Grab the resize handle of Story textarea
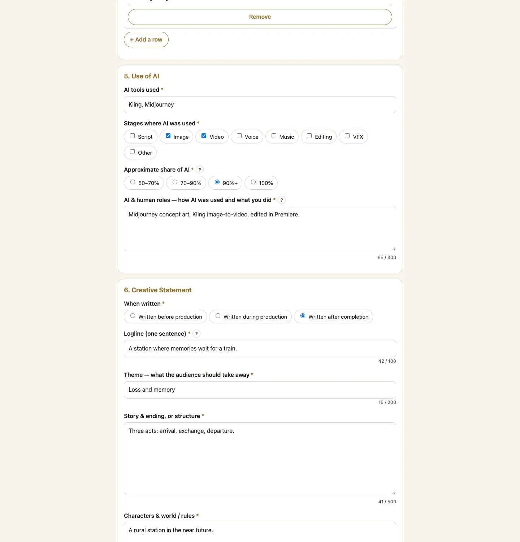 [394, 492]
